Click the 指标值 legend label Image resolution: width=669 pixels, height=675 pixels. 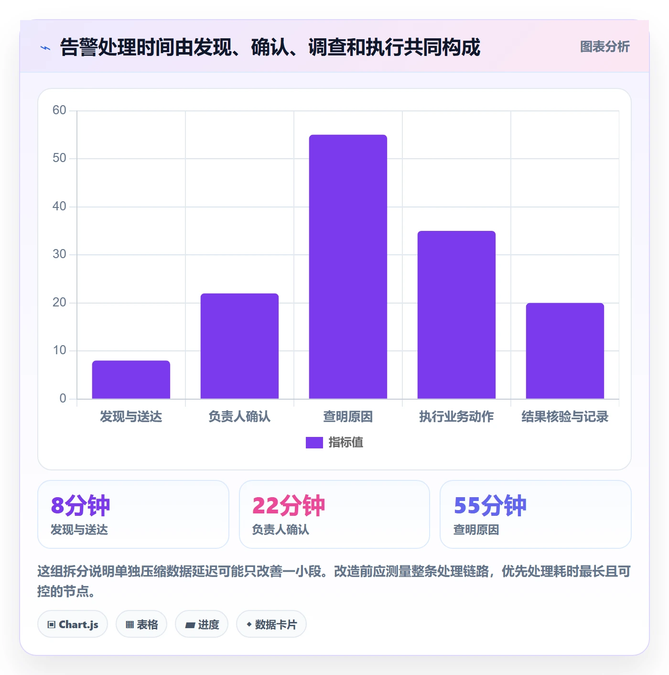pyautogui.click(x=345, y=443)
